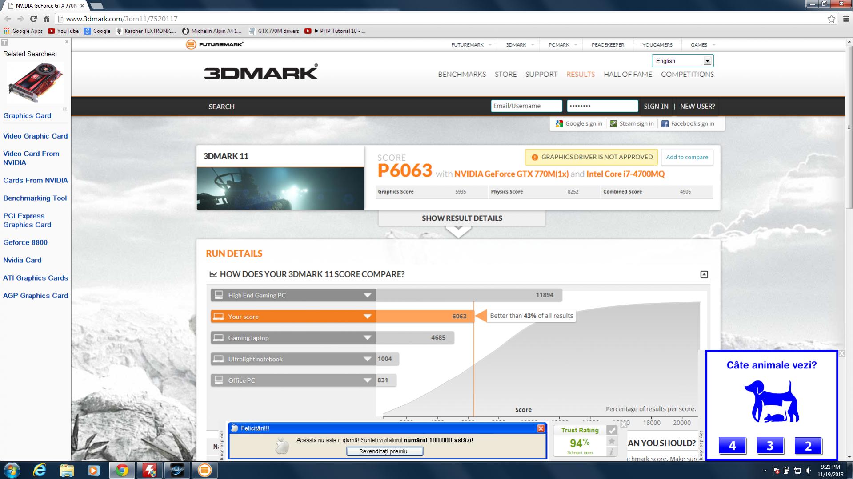
Task: Click the password field
Action: pyautogui.click(x=602, y=106)
